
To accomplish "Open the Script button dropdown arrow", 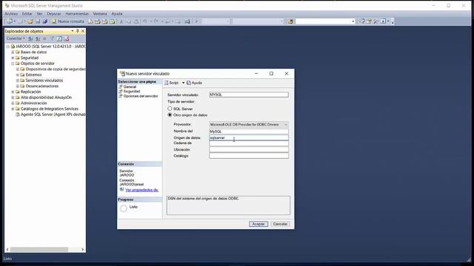I will [x=183, y=83].
